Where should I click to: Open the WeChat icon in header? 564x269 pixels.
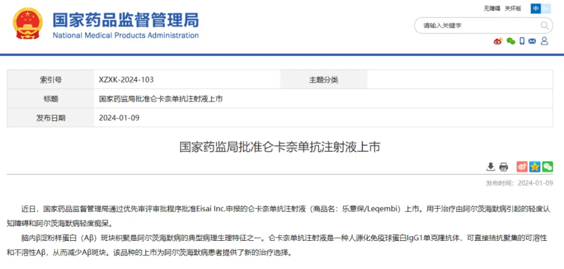click(511, 41)
